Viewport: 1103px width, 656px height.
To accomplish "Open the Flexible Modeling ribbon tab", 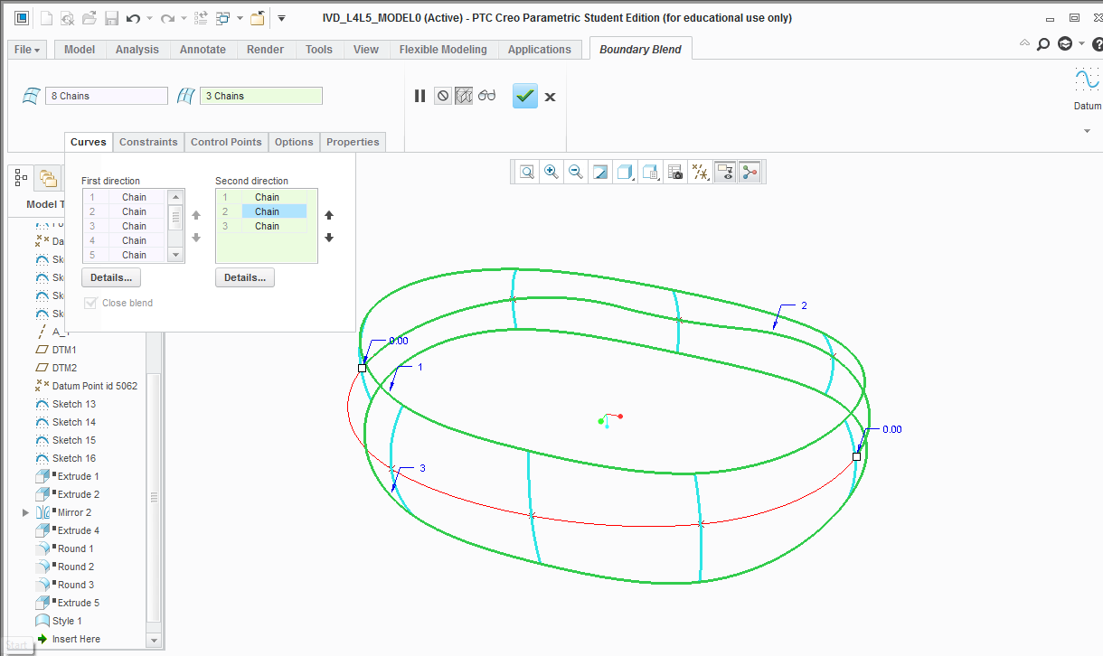I will pyautogui.click(x=443, y=50).
